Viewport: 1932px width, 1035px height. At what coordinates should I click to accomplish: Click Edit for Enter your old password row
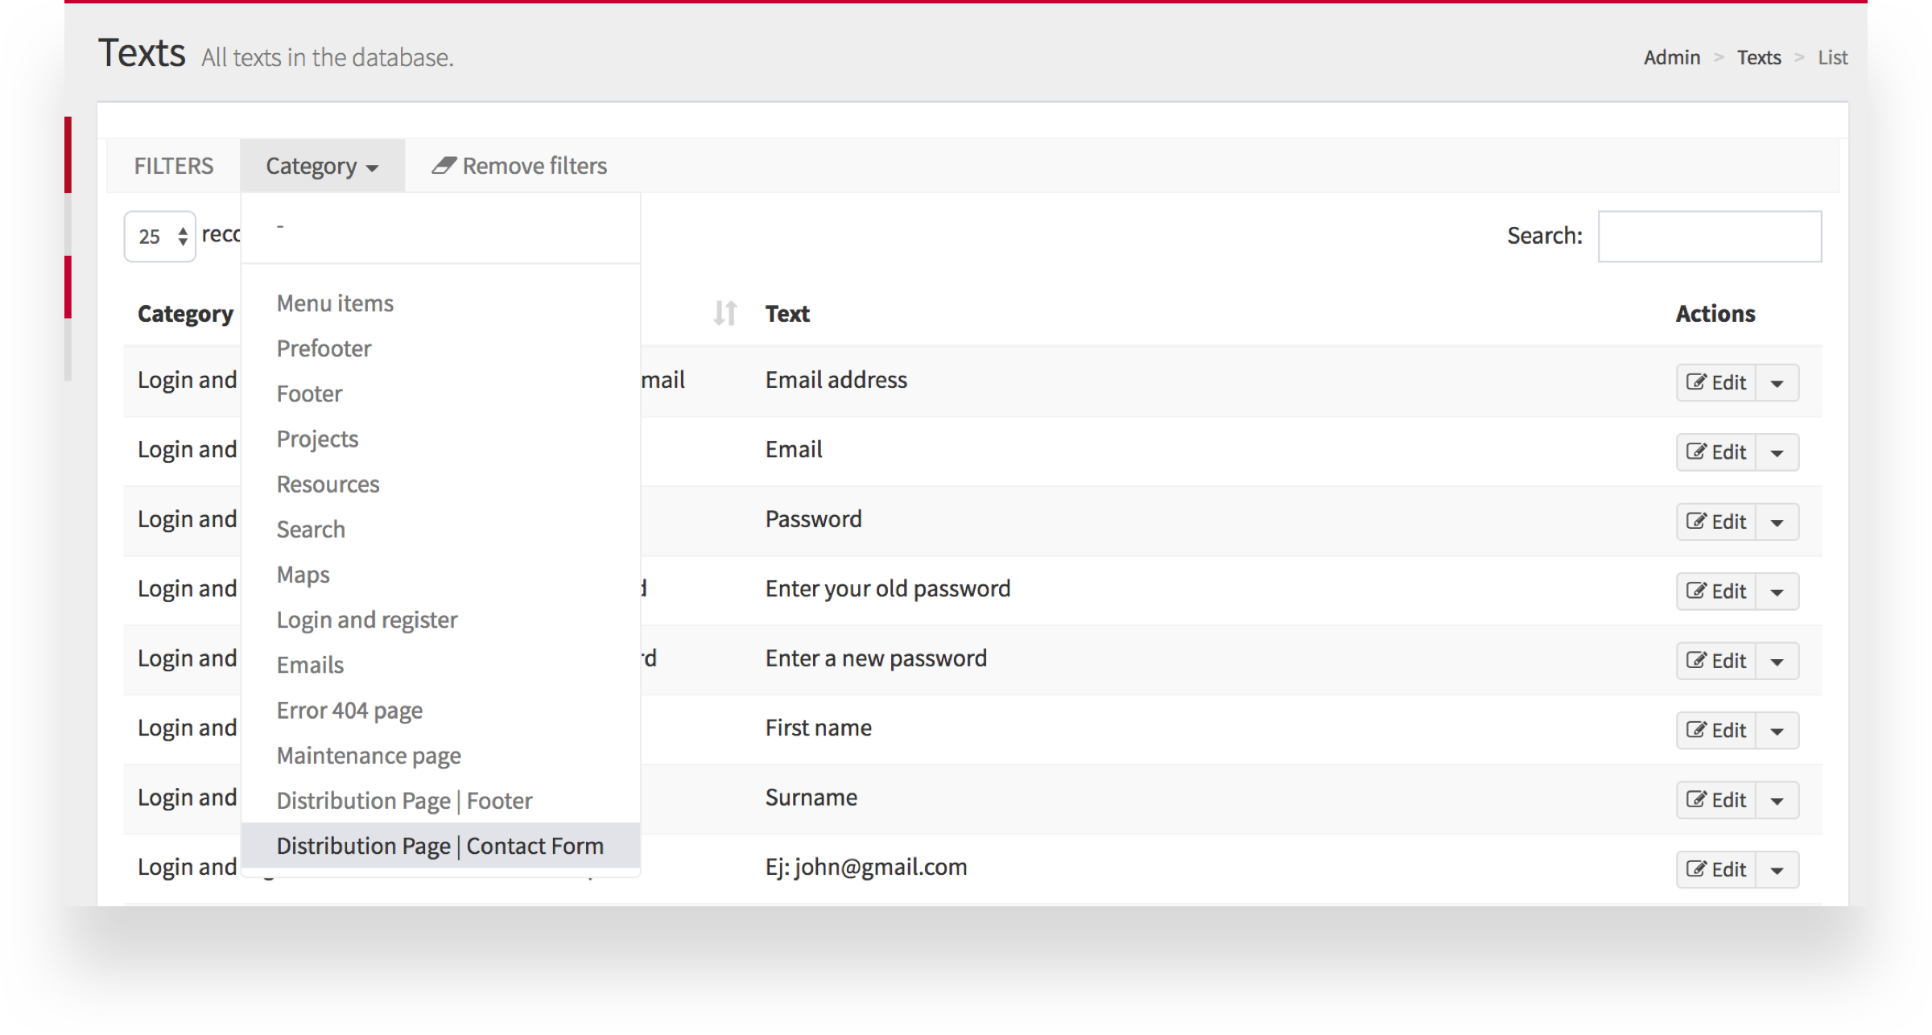coord(1716,592)
